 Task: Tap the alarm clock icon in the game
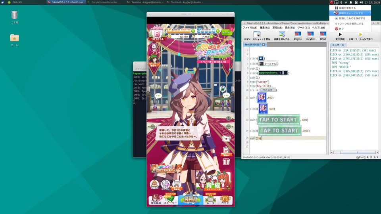pos(154,47)
